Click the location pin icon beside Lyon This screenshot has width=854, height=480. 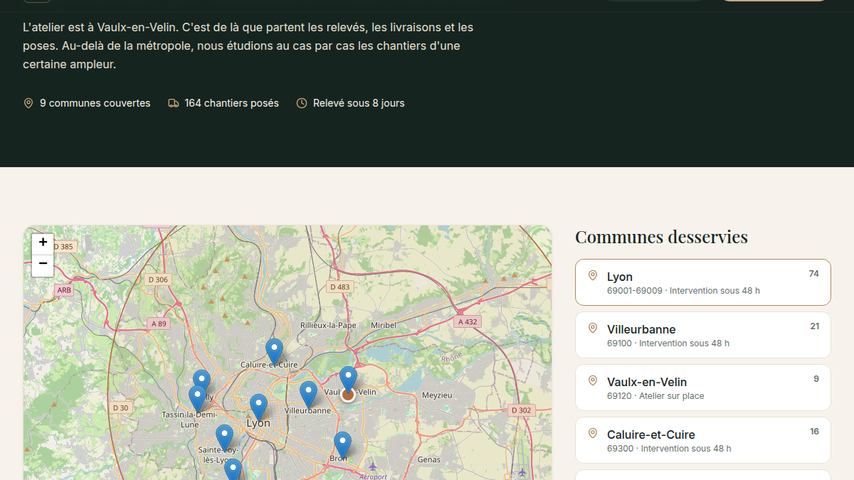tap(592, 275)
